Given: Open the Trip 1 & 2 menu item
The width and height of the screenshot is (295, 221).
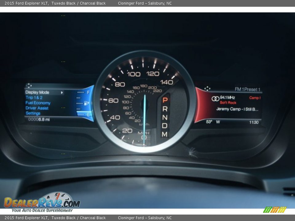Looking at the screenshot, I should pos(34,98).
